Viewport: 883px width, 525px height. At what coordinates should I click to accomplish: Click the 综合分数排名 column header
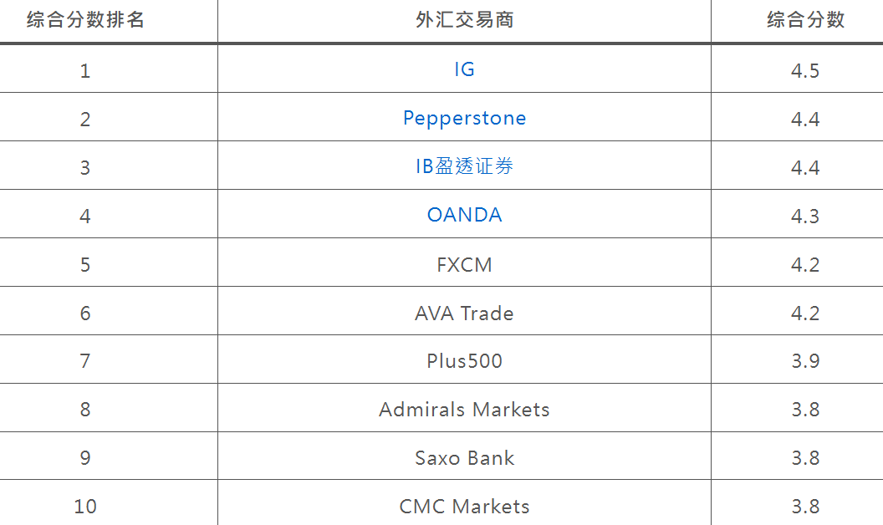tap(85, 20)
